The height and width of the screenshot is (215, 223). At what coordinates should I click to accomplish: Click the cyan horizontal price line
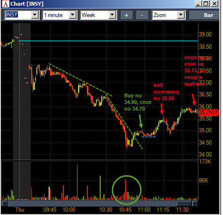pyautogui.click(x=108, y=41)
